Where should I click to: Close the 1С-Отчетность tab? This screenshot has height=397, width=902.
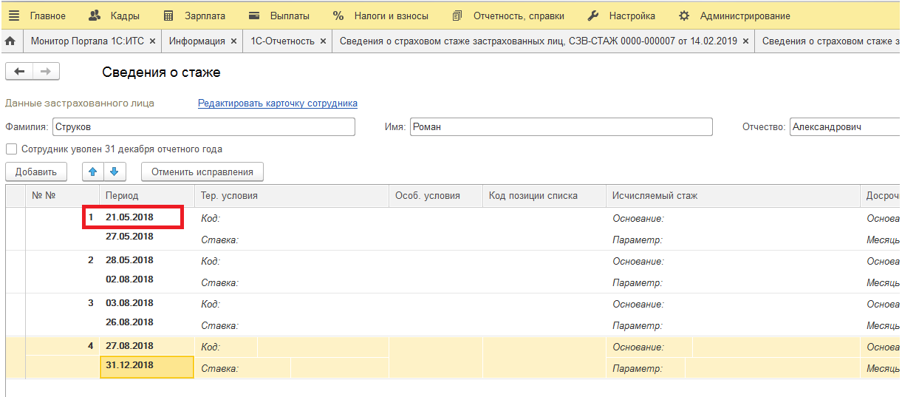click(x=323, y=41)
